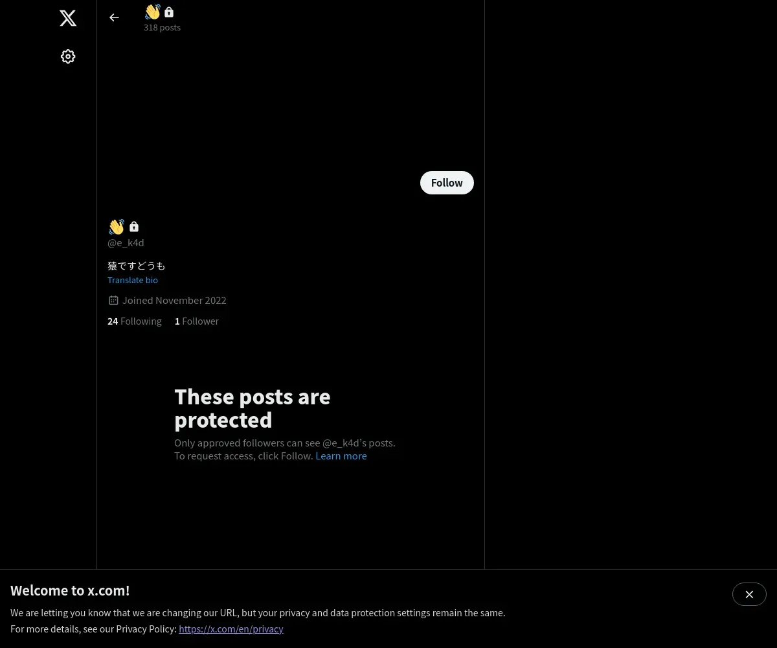Image resolution: width=777 pixels, height=648 pixels.
Task: Dismiss the Welcome to x.com banner
Action: coord(749,594)
